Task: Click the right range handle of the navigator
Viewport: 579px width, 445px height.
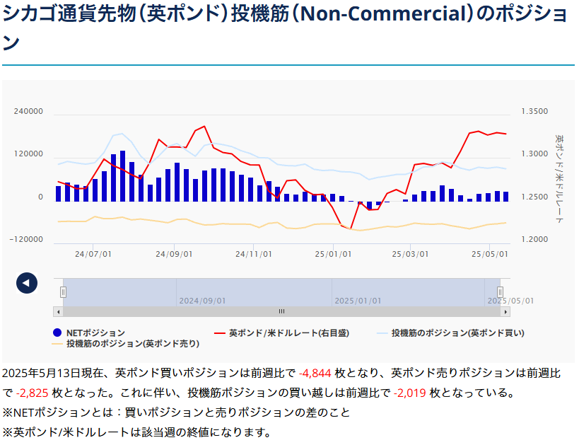Action: [500, 291]
